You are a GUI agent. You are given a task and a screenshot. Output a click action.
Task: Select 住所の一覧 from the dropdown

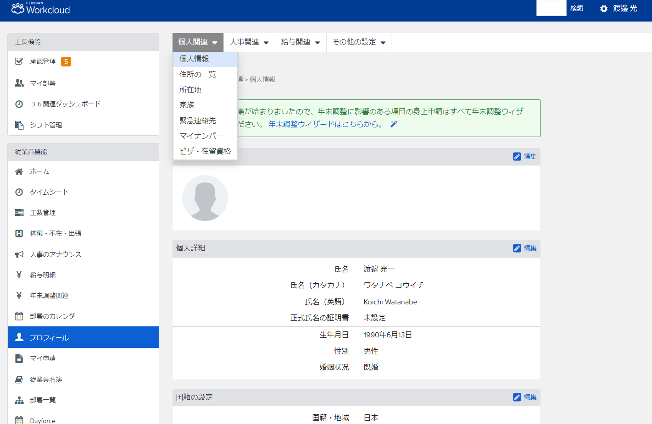(205, 74)
